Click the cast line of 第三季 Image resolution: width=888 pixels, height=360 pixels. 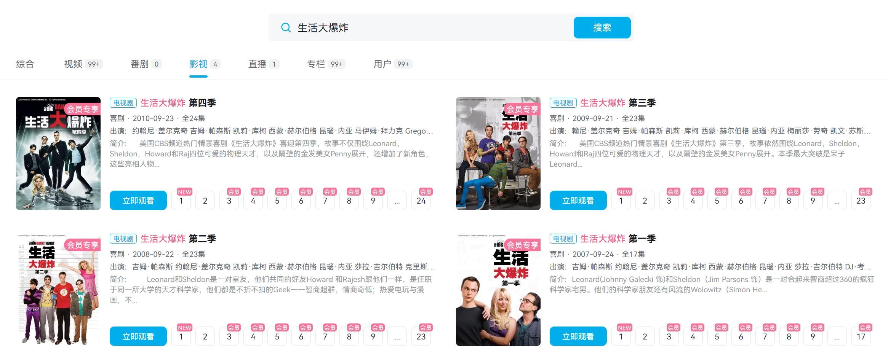[x=710, y=131]
